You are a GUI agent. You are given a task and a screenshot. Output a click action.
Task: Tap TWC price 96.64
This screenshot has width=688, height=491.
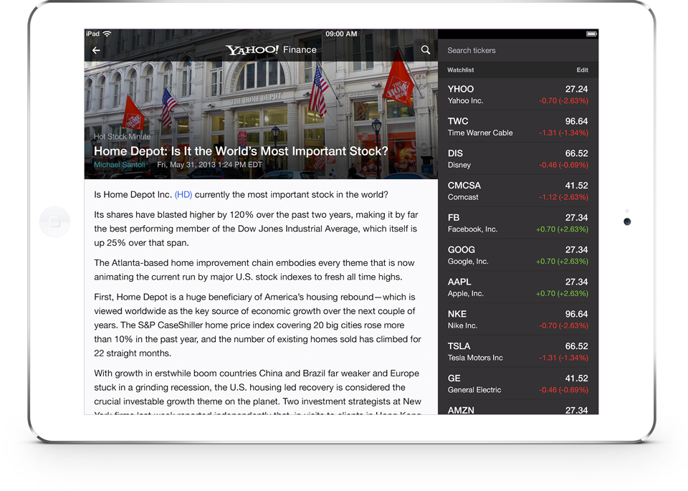(576, 121)
